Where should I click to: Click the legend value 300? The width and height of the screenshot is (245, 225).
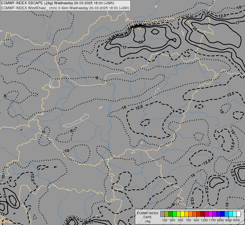[172, 220]
